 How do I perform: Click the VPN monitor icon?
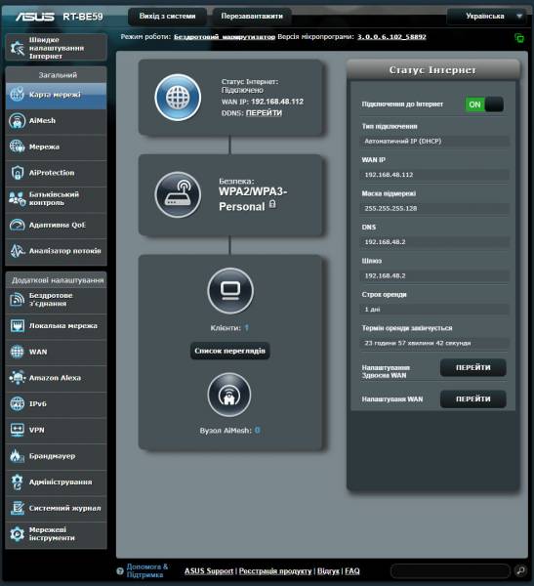[x=18, y=430]
